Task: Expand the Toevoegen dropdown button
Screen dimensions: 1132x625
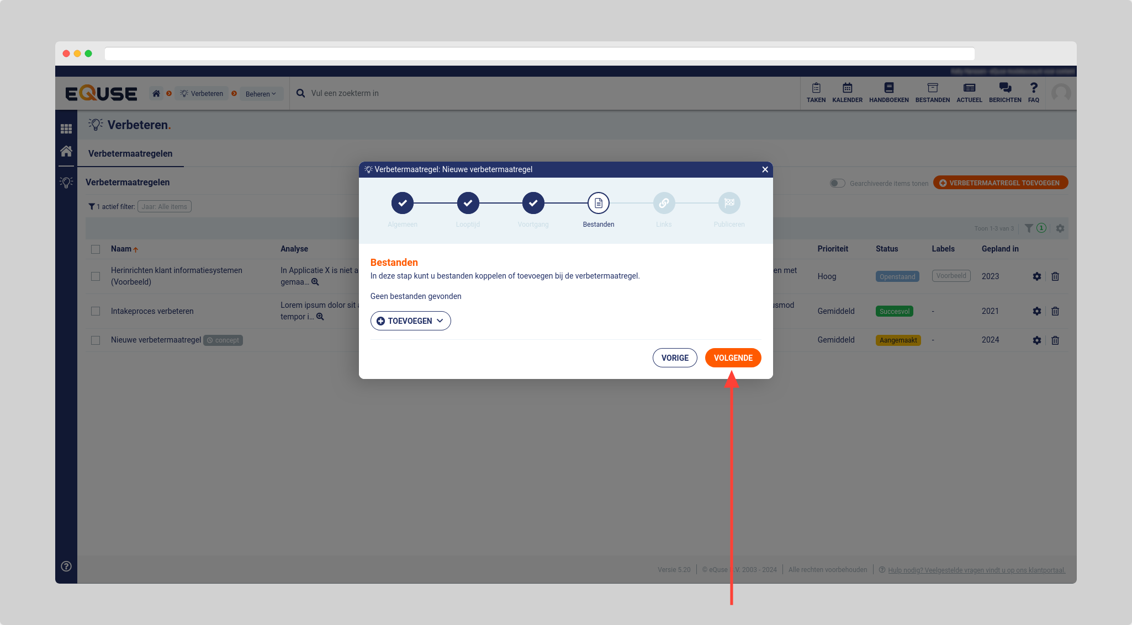Action: (x=410, y=321)
